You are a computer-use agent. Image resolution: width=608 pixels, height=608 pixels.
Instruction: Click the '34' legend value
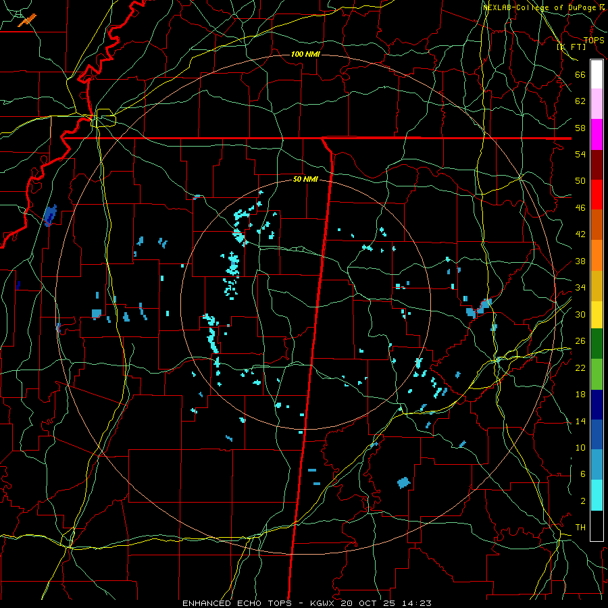580,288
